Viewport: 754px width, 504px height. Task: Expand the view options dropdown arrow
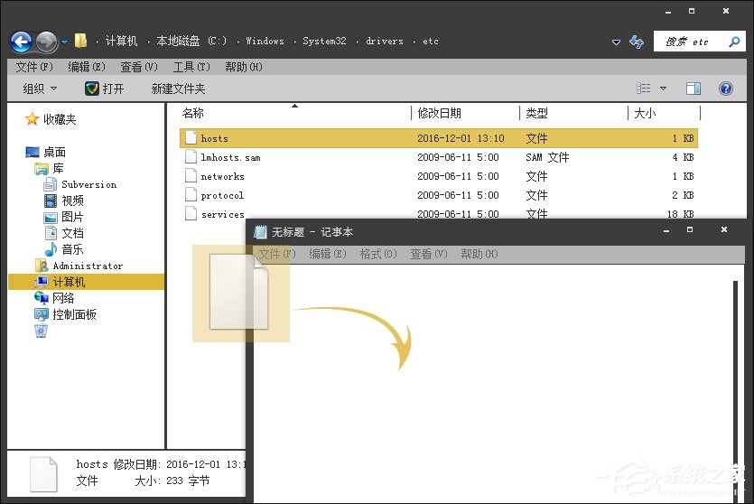664,89
